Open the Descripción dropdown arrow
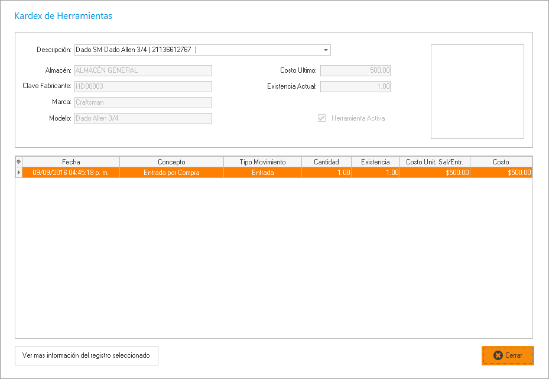 click(326, 50)
